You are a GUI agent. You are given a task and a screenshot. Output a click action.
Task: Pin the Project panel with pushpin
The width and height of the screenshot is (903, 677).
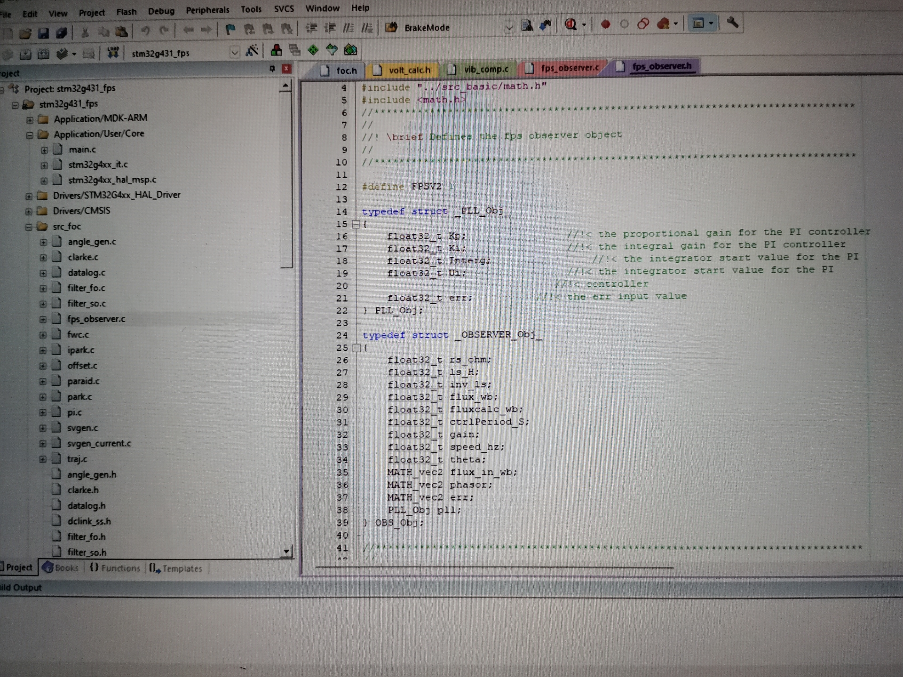[272, 69]
